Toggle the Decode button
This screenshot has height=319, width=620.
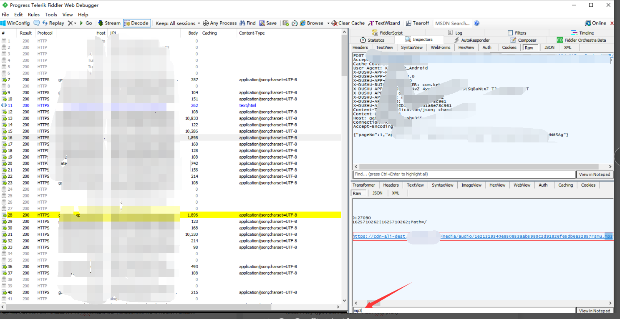pyautogui.click(x=136, y=23)
